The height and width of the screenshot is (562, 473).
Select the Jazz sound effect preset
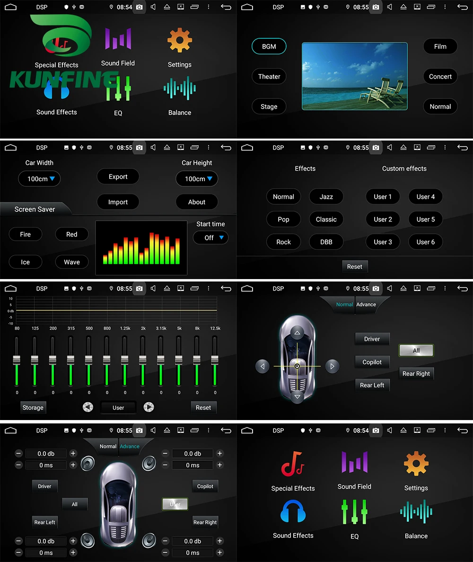click(326, 196)
